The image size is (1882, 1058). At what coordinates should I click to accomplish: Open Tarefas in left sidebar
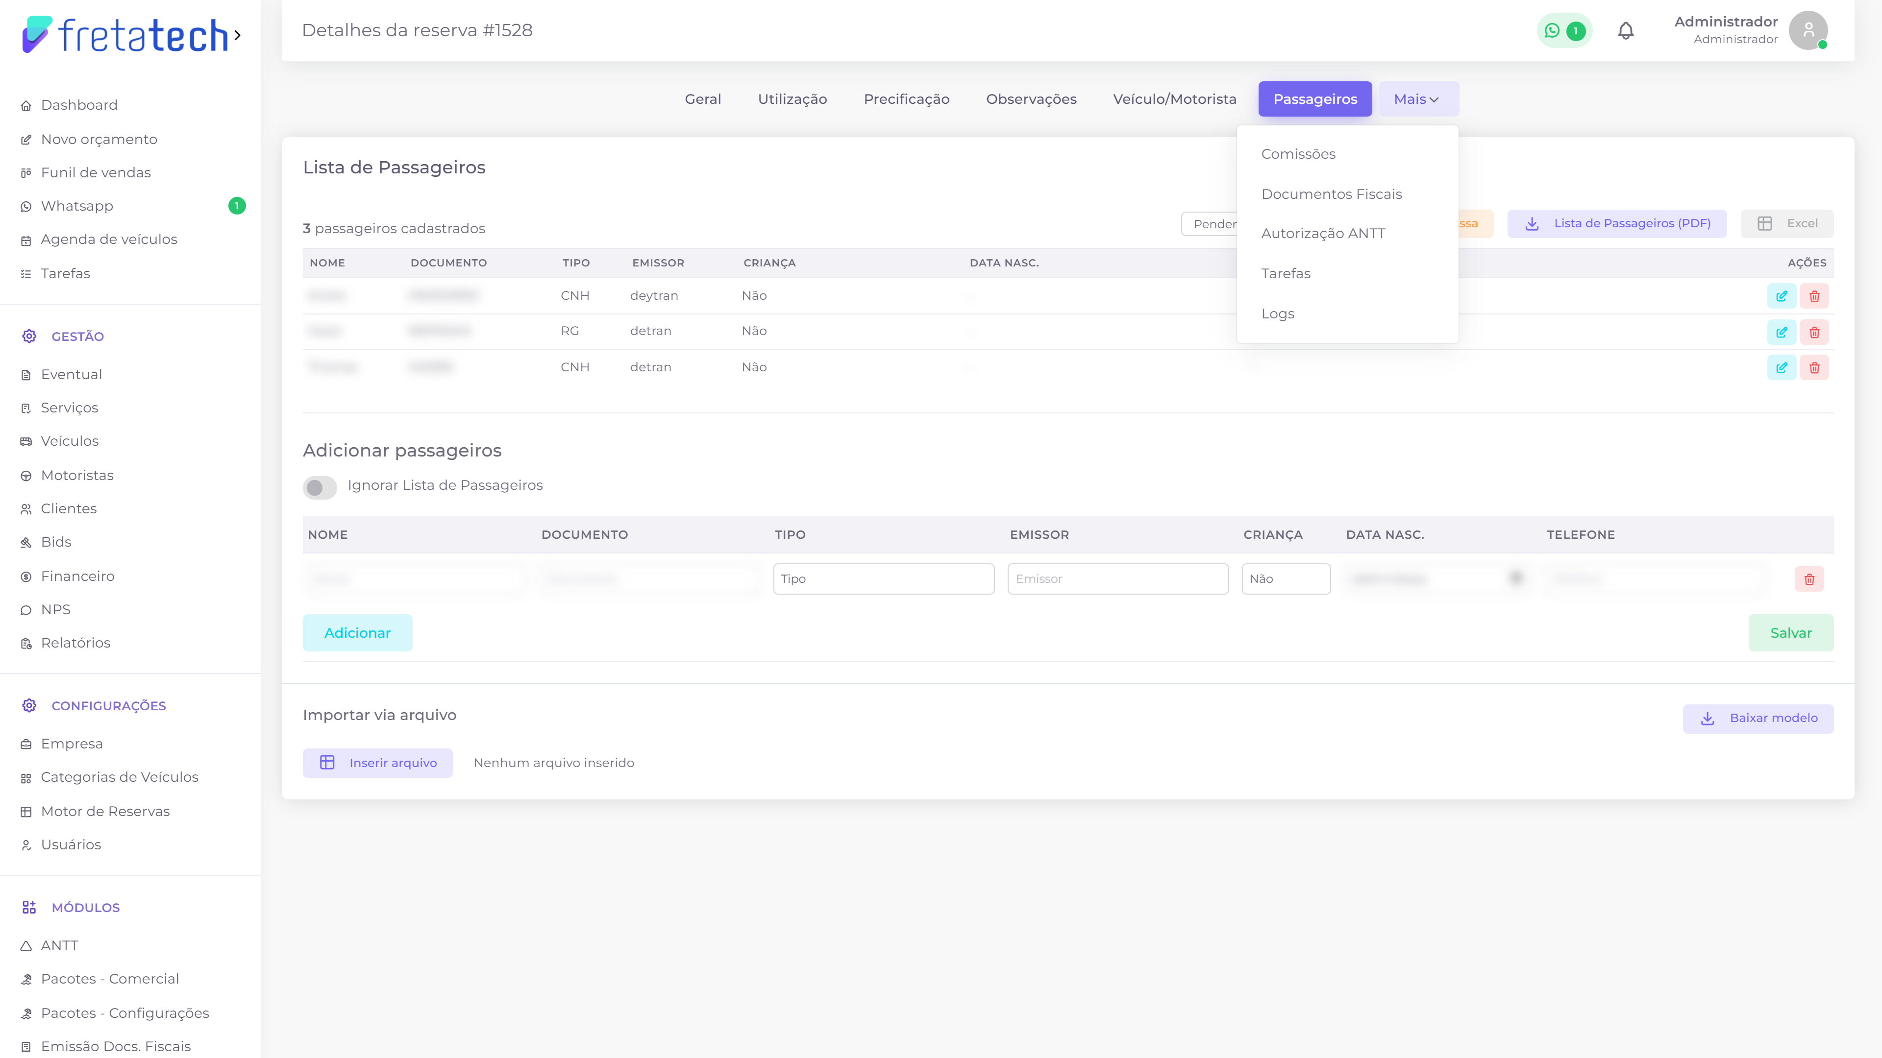coord(65,273)
